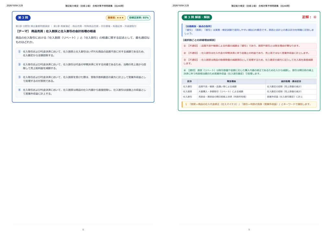The width and height of the screenshot is (332, 235).
Task: Click explanation ④ 【適切】 in the green box
Action: 249,72
